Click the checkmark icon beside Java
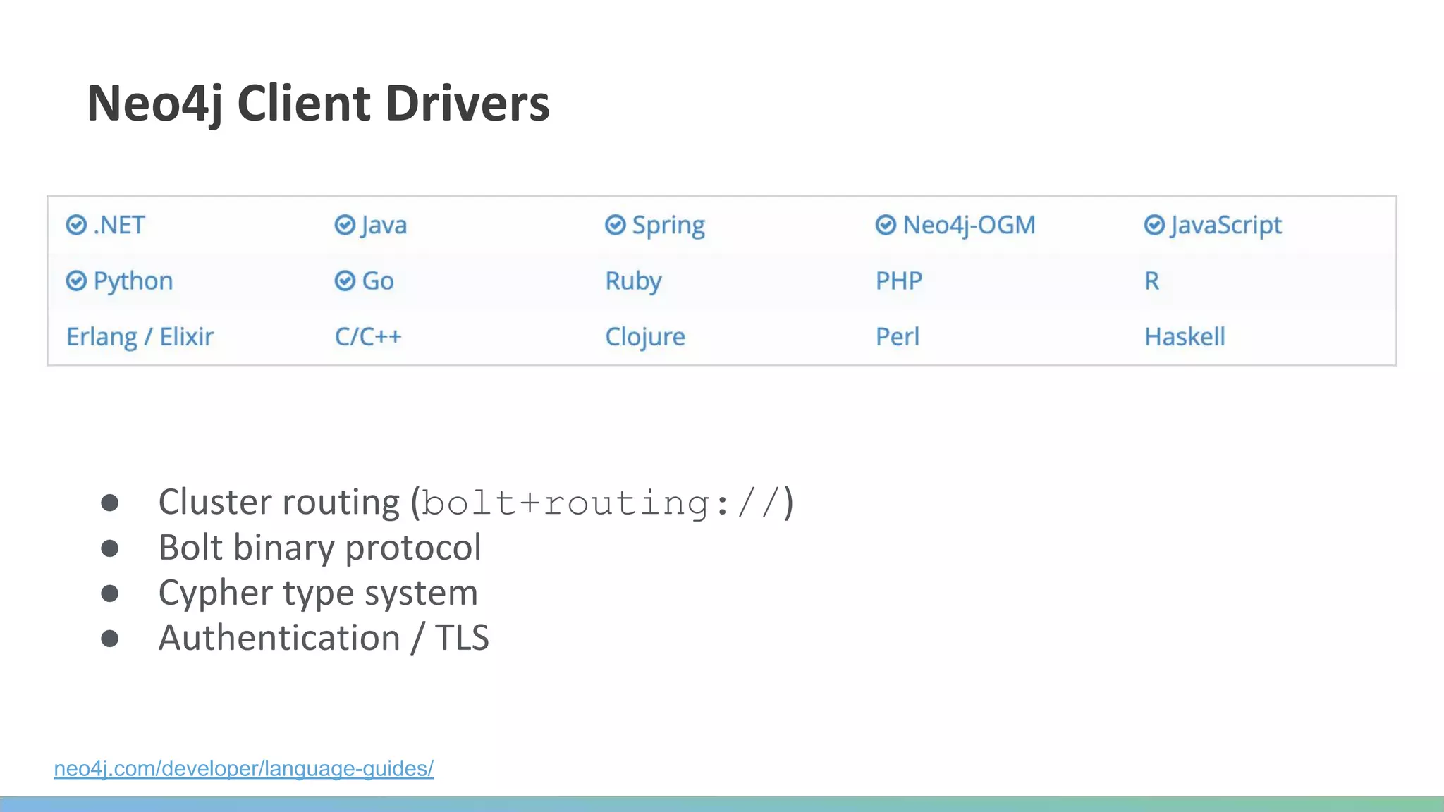Image resolution: width=1444 pixels, height=812 pixels. (x=345, y=225)
